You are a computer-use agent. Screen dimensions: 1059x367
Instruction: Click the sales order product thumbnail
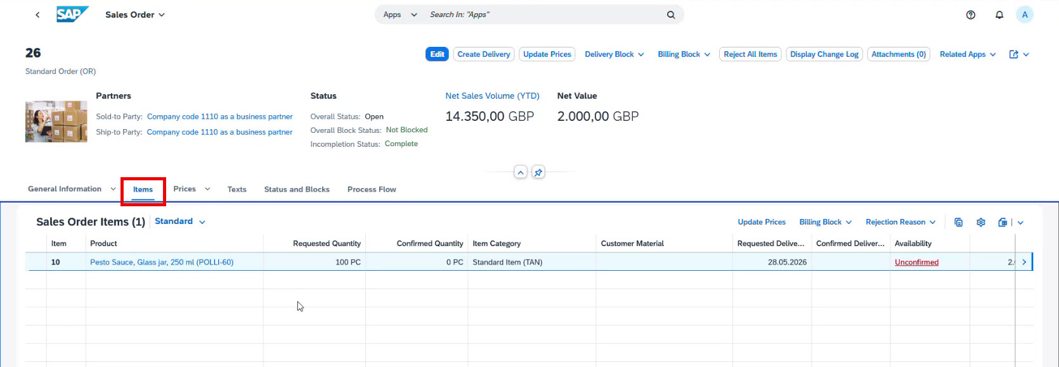tap(56, 121)
